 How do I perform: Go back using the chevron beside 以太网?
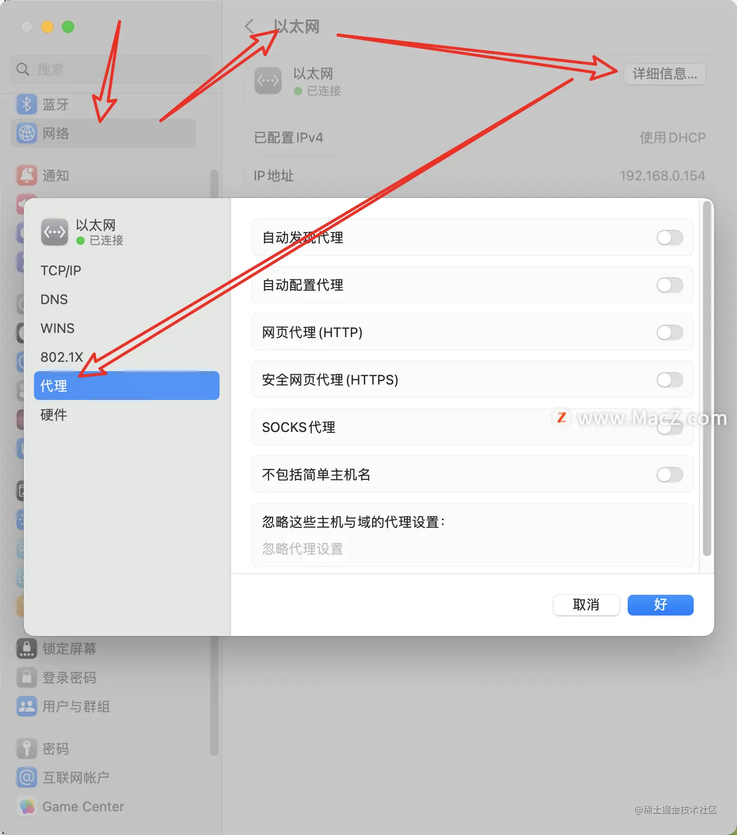(249, 26)
